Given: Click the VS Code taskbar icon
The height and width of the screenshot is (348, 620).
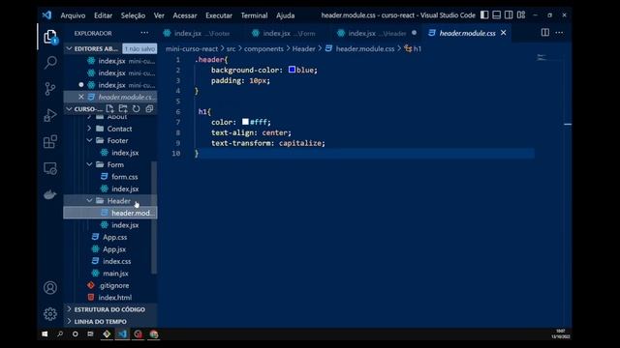Looking at the screenshot, I should coord(122,334).
